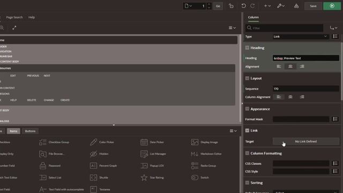
Task: Select the Display Image item
Action: (204, 142)
